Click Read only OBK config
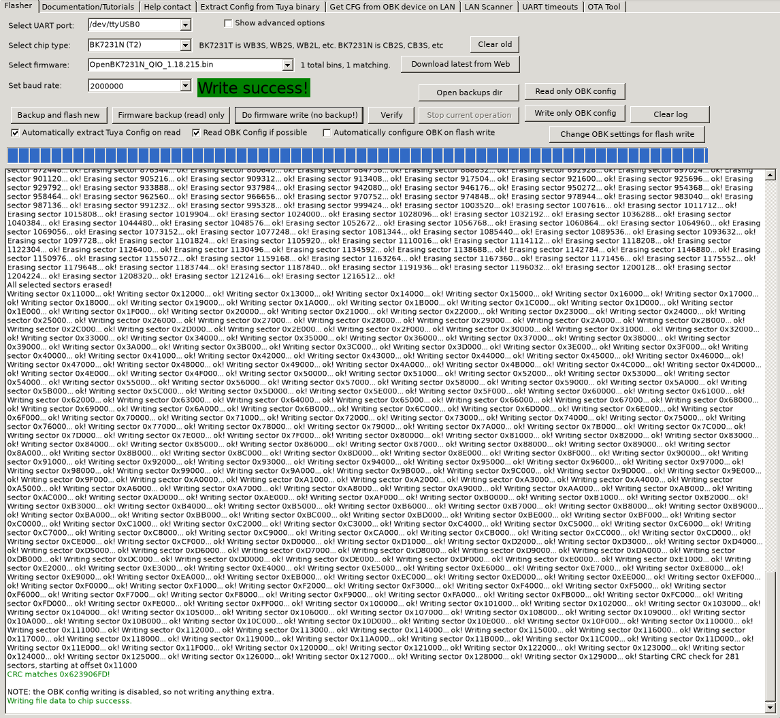This screenshot has height=718, width=780. [x=575, y=92]
